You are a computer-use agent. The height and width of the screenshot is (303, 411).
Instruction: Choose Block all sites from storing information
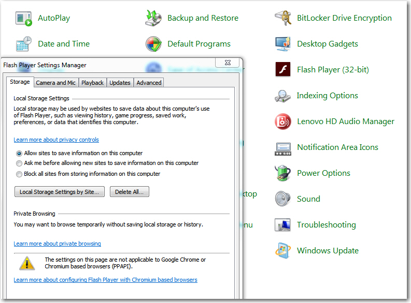tap(19, 174)
